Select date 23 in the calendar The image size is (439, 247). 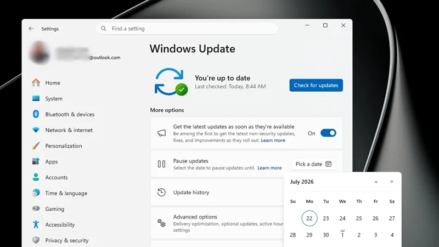pyautogui.click(x=326, y=218)
